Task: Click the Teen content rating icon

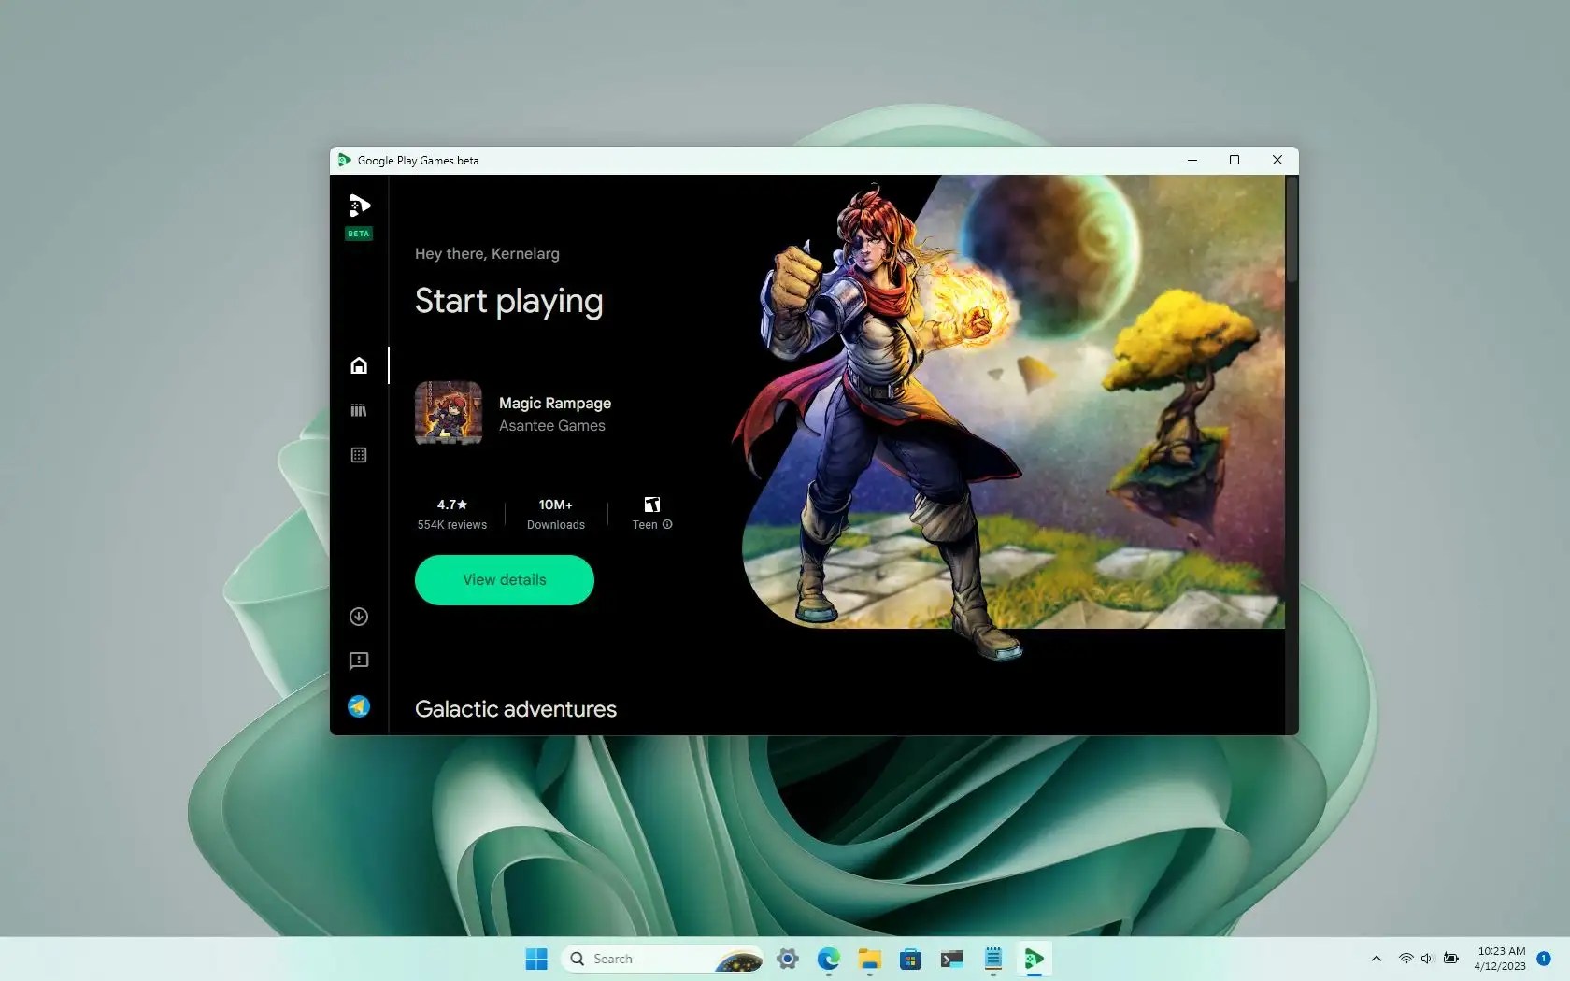Action: [x=651, y=505]
